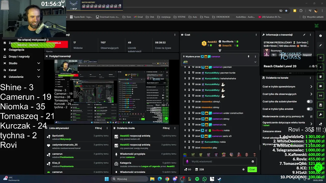Open the Informacje o transmisji three-dot menu
This screenshot has height=183, width=326.
[x=310, y=35]
